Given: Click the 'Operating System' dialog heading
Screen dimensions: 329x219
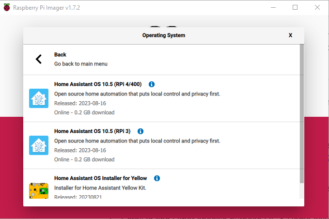Looking at the screenshot, I should [x=164, y=35].
